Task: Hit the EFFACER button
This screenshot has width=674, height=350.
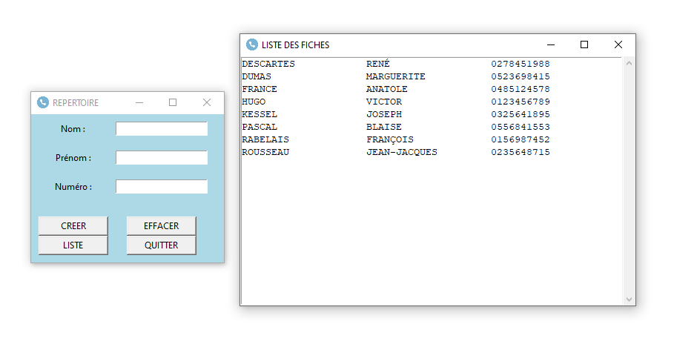Action: [161, 225]
